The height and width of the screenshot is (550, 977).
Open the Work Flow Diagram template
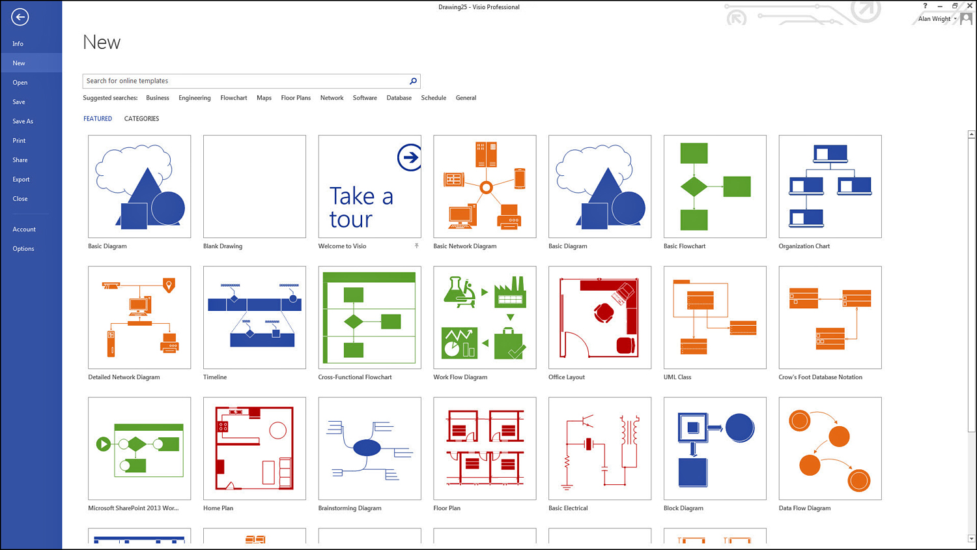(485, 317)
